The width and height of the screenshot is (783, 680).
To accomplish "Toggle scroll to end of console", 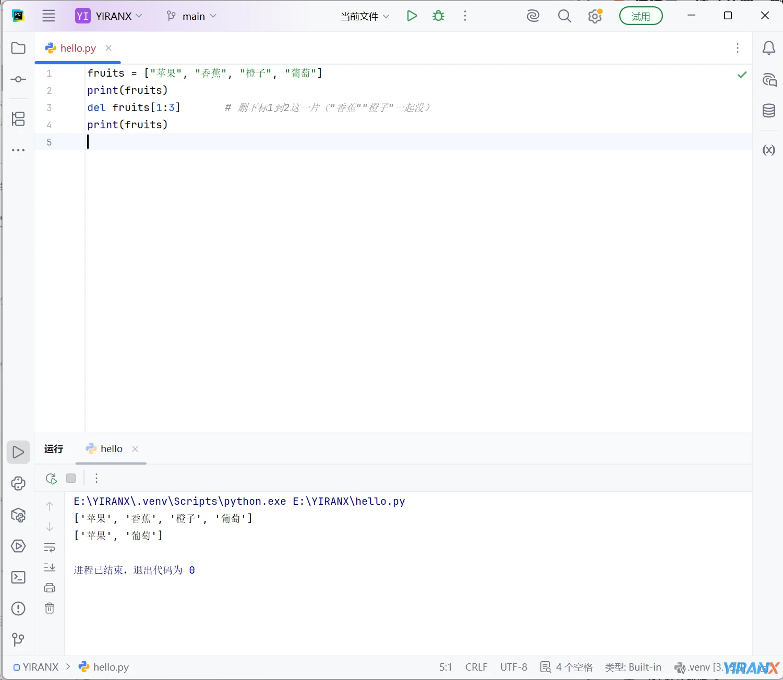I will (50, 567).
